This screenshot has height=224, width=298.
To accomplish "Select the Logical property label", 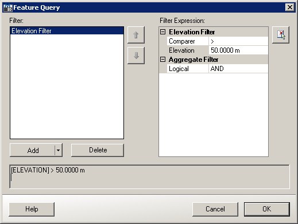I will (188, 69).
